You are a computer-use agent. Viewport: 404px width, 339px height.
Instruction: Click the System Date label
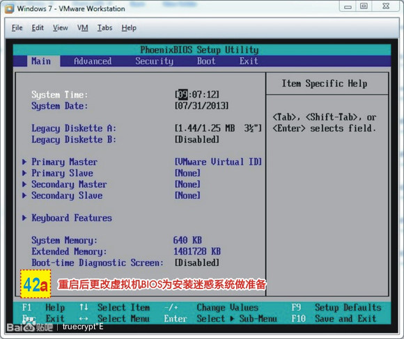(x=59, y=106)
